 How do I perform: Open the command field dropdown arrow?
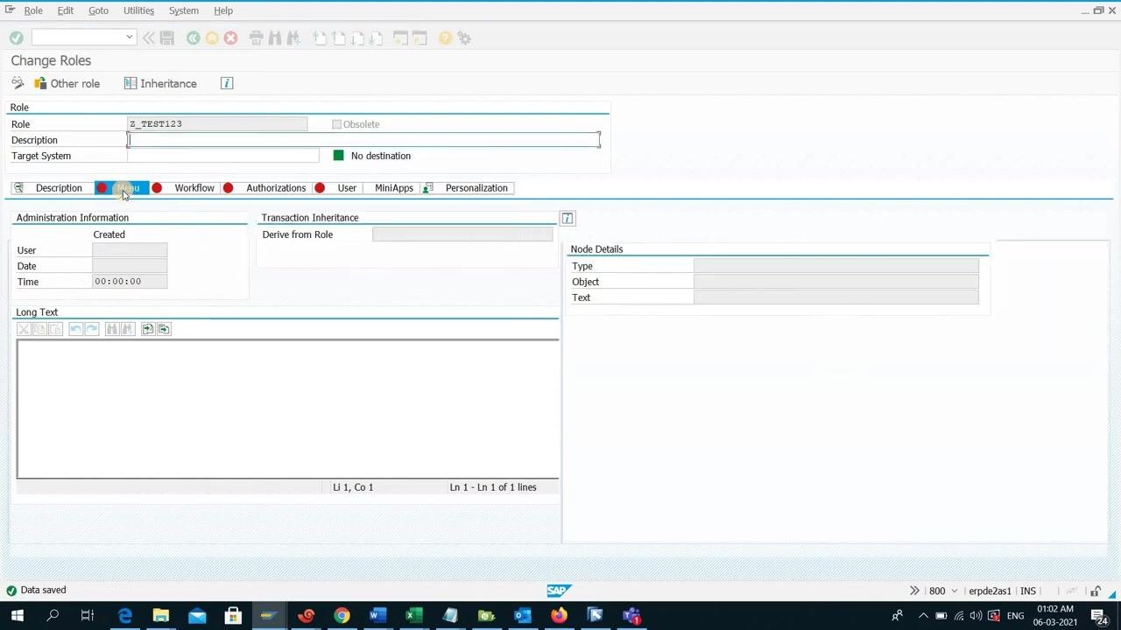click(129, 38)
